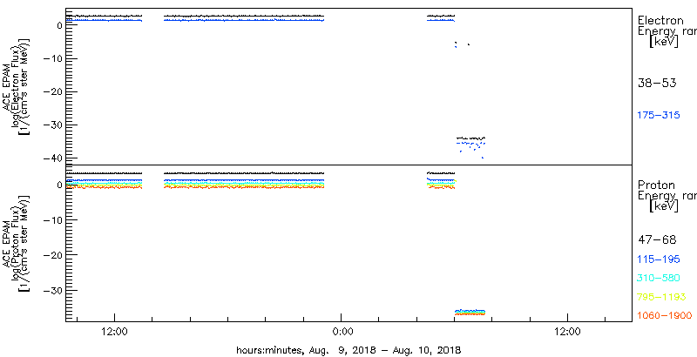Click the cyan 310-580 proton legend label

659,278
